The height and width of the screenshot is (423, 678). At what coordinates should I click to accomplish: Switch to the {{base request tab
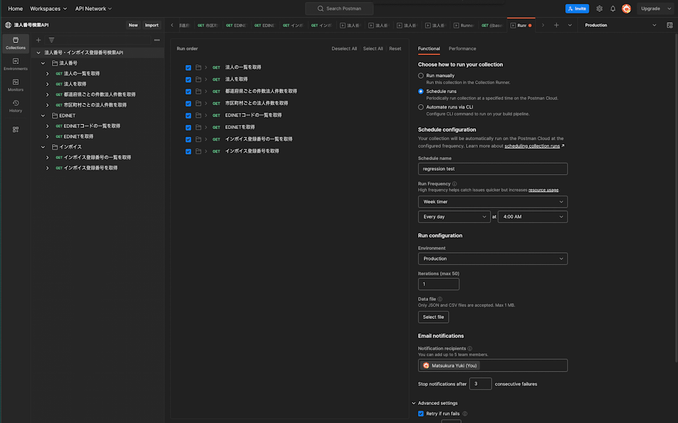coord(492,25)
